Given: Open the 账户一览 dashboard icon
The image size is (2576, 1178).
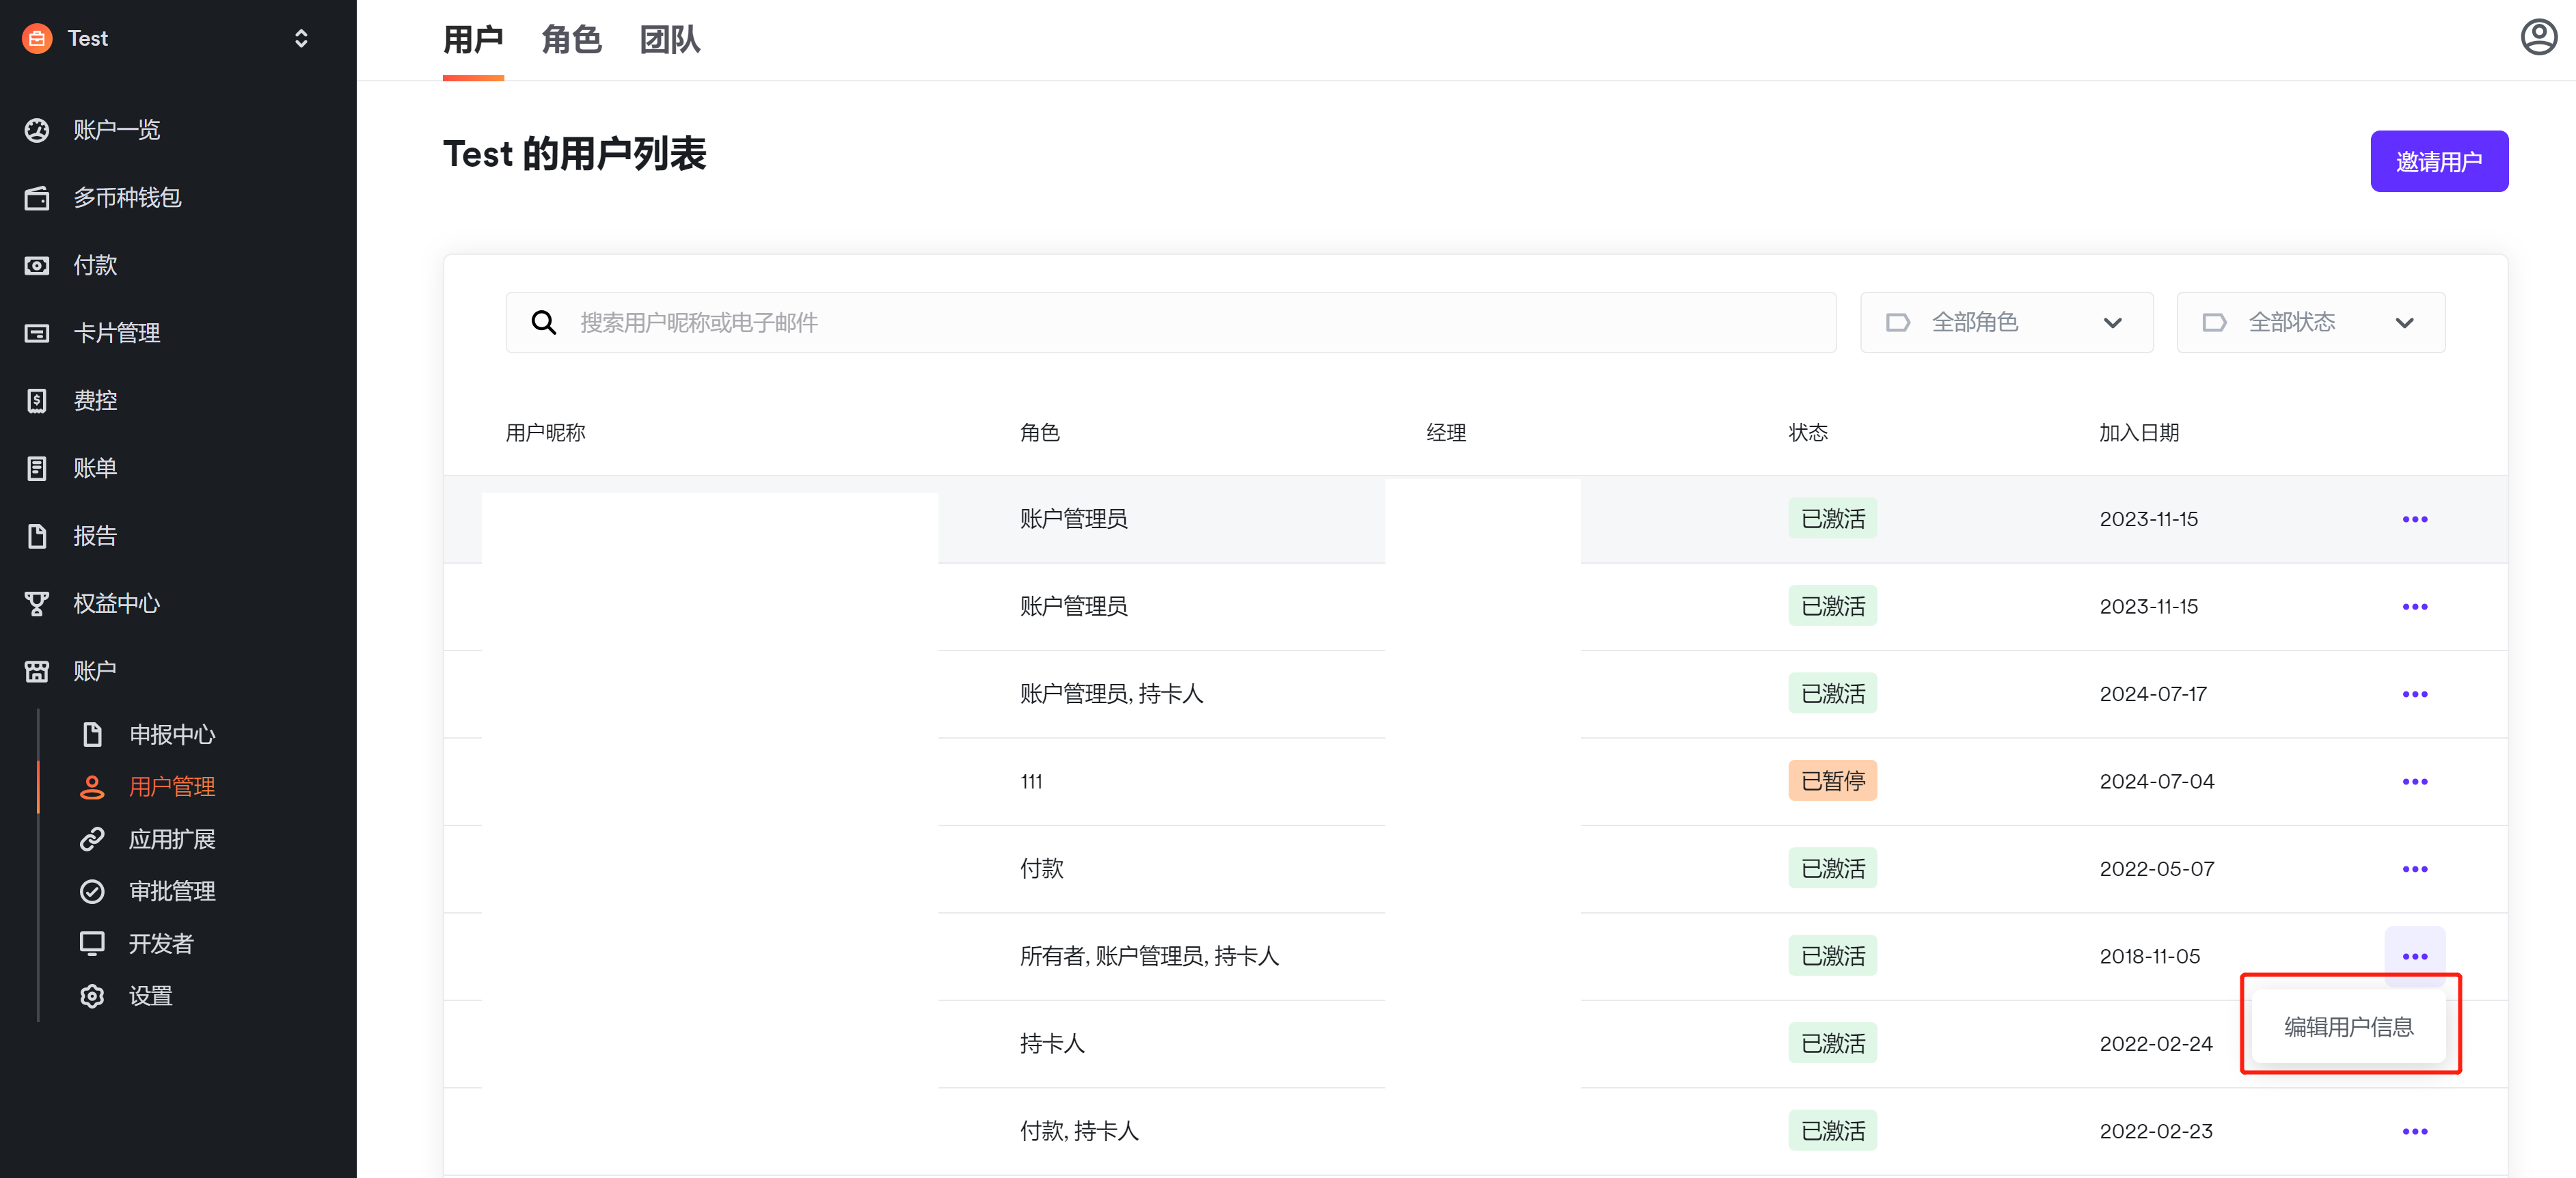Looking at the screenshot, I should [x=37, y=130].
